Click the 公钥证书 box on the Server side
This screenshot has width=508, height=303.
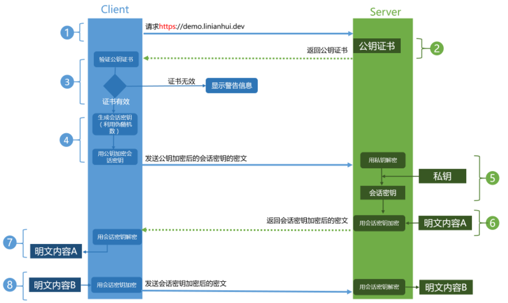tap(377, 46)
